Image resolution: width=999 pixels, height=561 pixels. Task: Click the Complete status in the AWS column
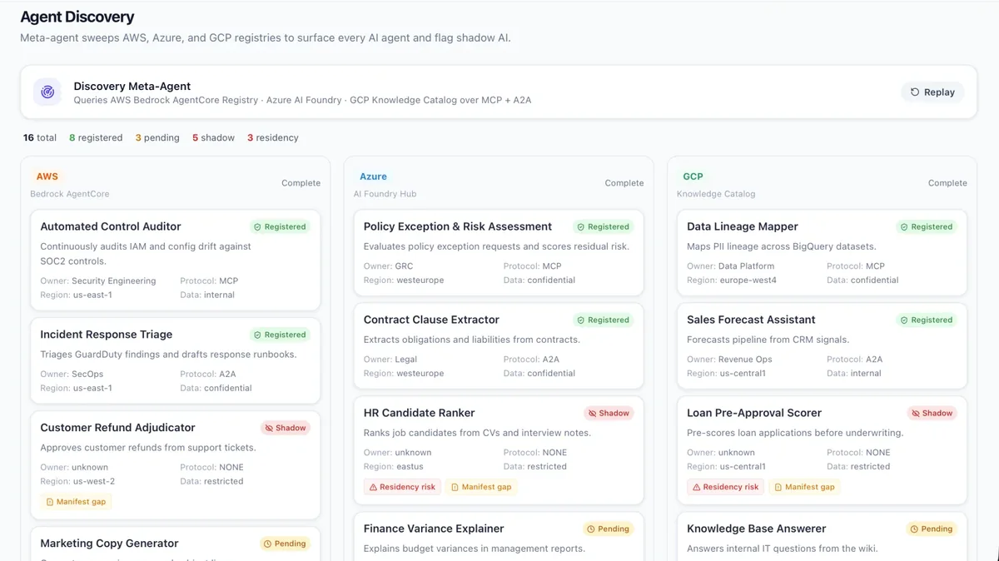point(301,183)
